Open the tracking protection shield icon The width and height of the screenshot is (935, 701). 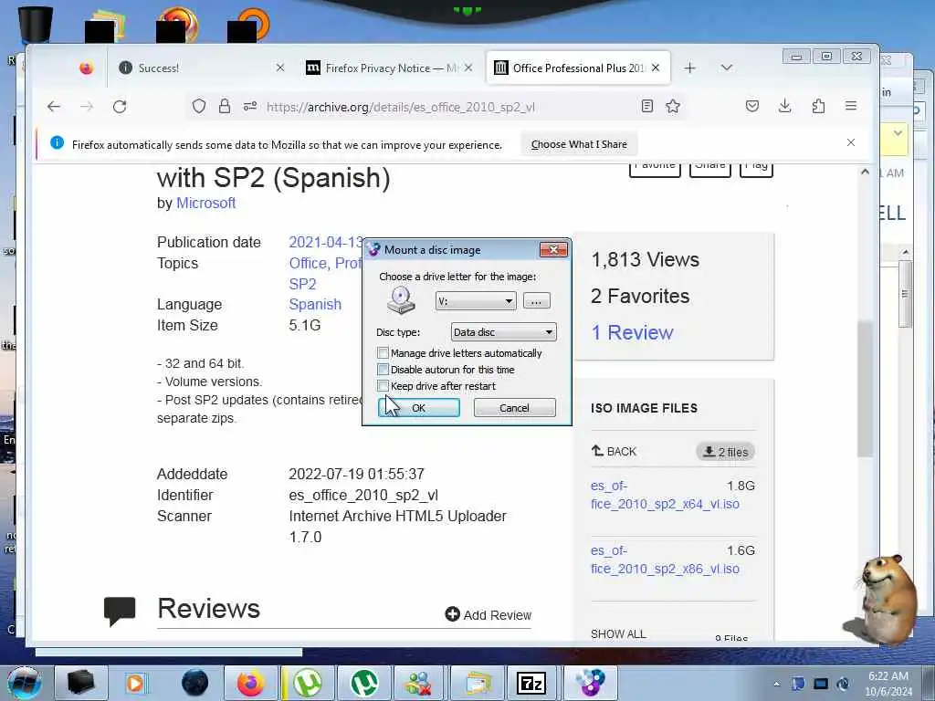[x=199, y=107]
